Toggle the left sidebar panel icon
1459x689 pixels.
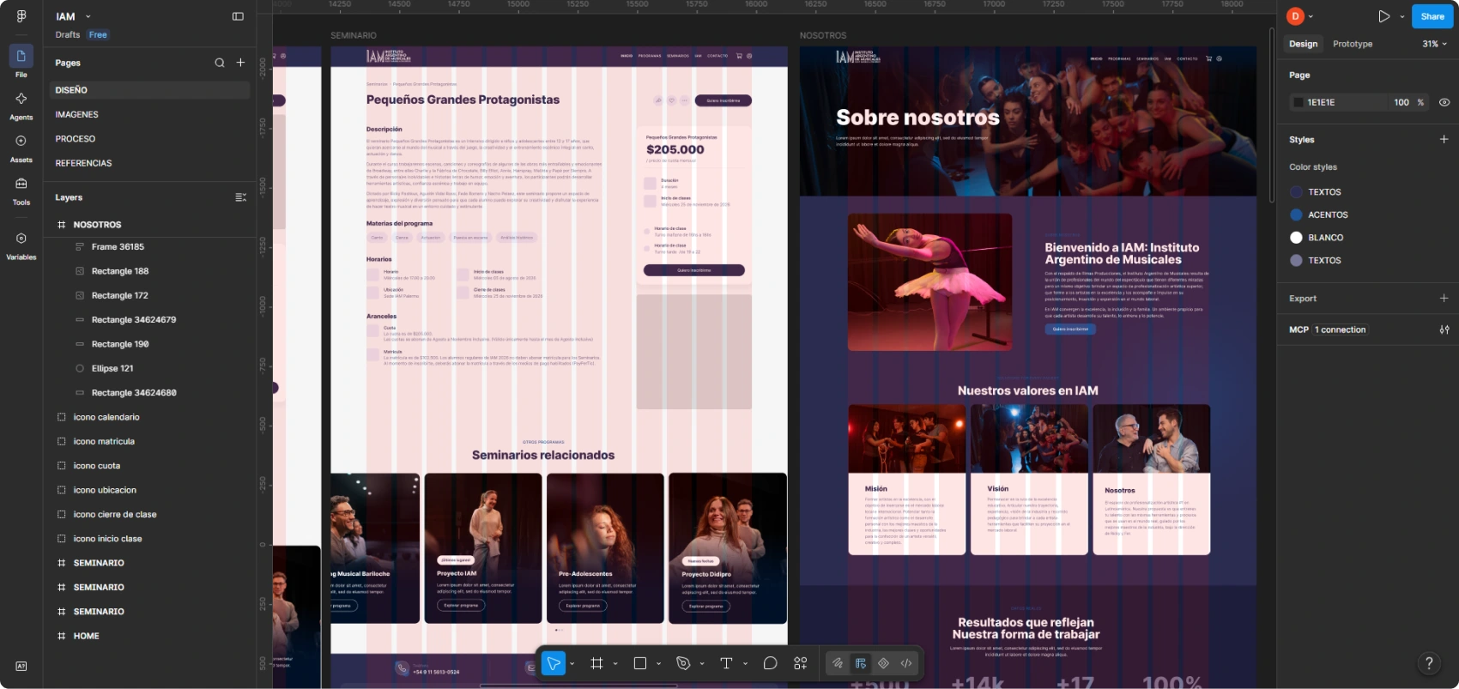pos(238,16)
